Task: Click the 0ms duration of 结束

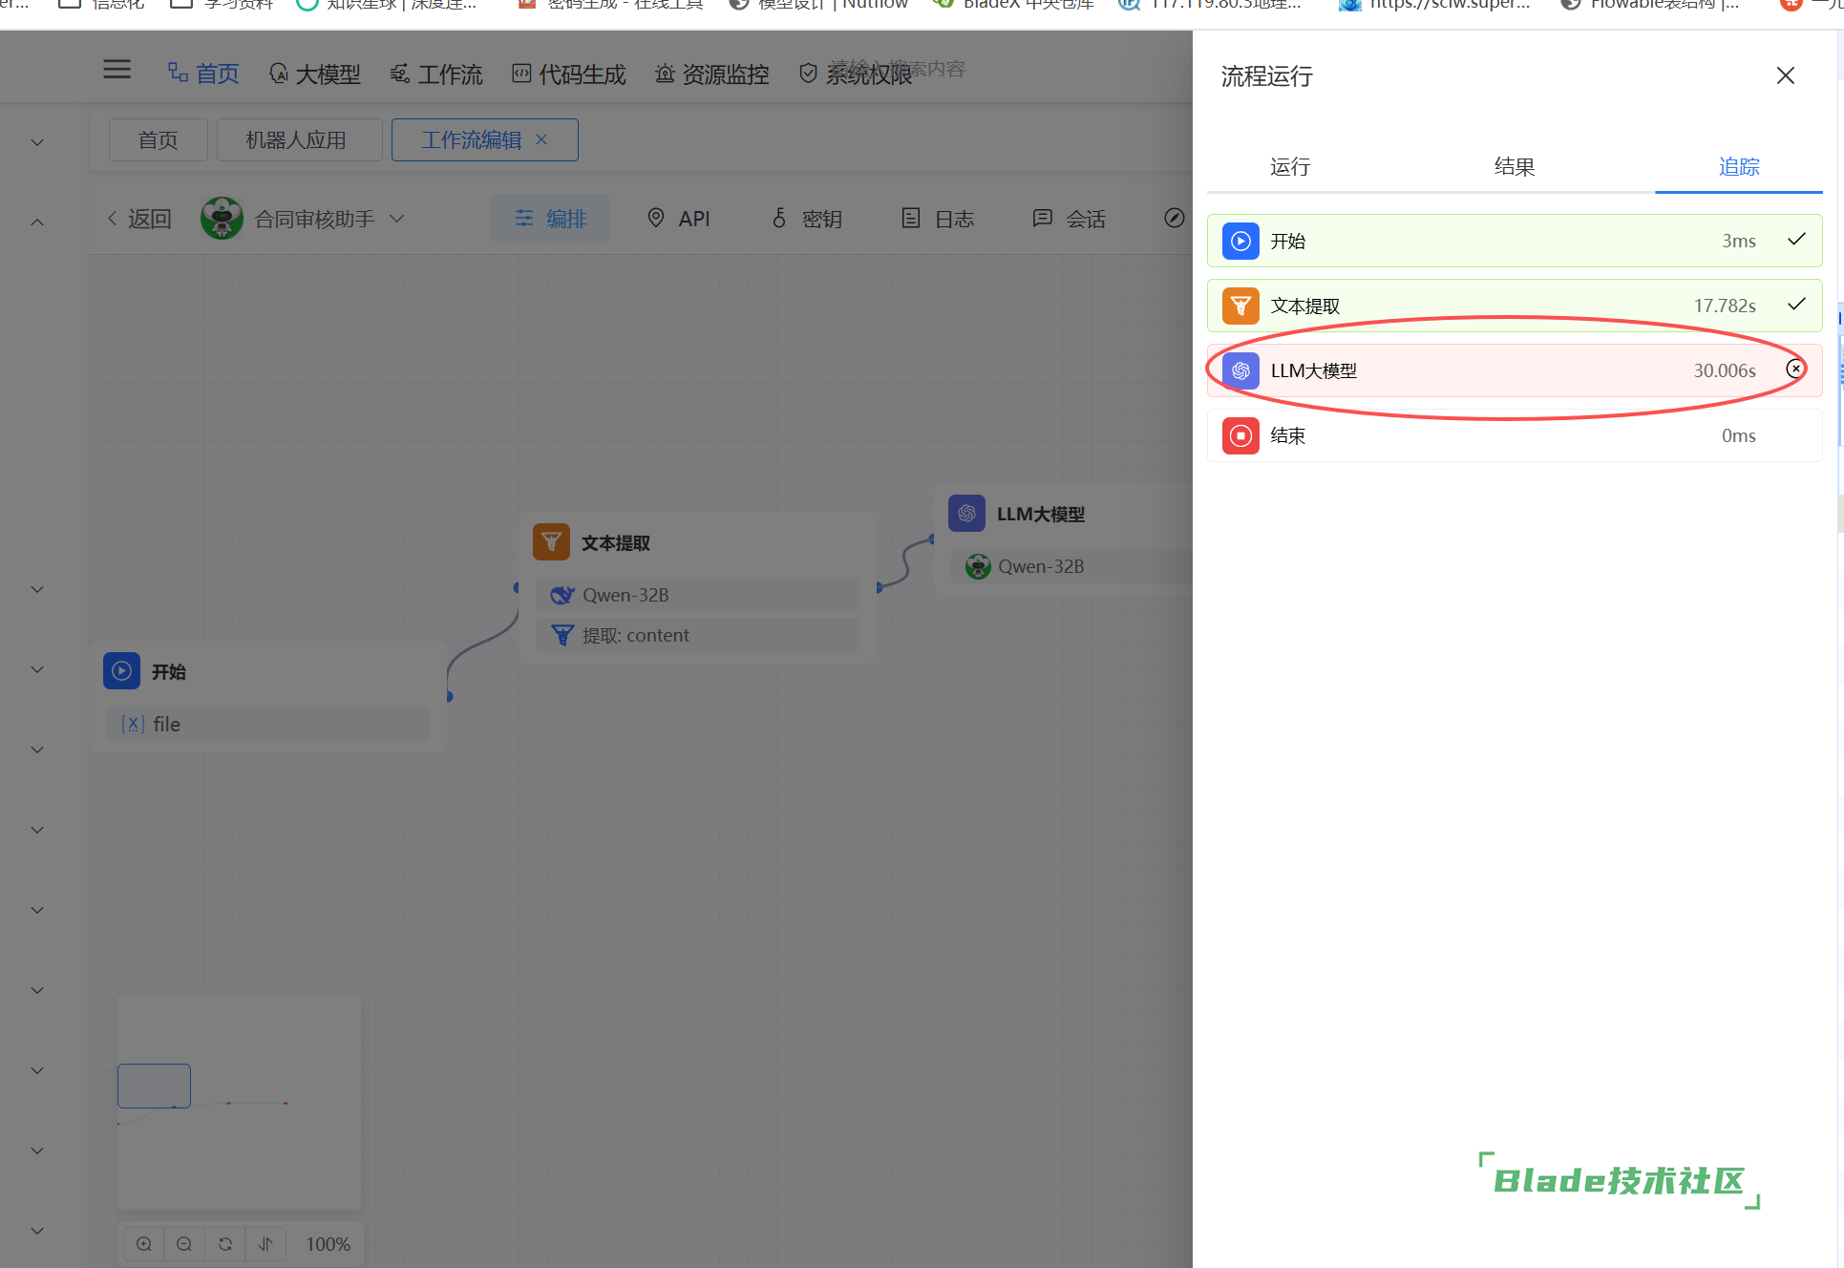Action: 1739,435
